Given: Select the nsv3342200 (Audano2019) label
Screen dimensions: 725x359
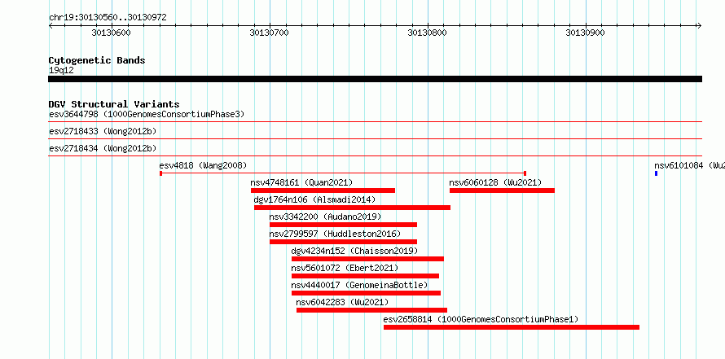Looking at the screenshot, I should click(x=325, y=217).
